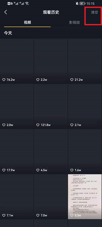
Task: Open the video thumbnail with 7.1w likes
Action: (17, 197)
